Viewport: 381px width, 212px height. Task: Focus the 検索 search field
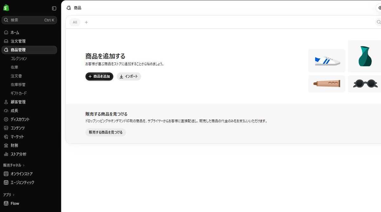click(x=29, y=20)
